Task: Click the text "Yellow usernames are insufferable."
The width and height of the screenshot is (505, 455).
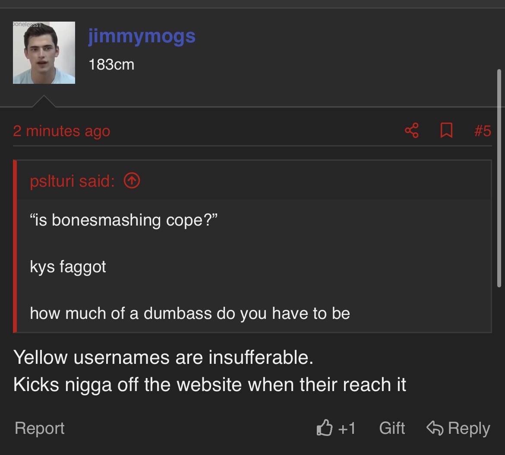Action: (163, 357)
